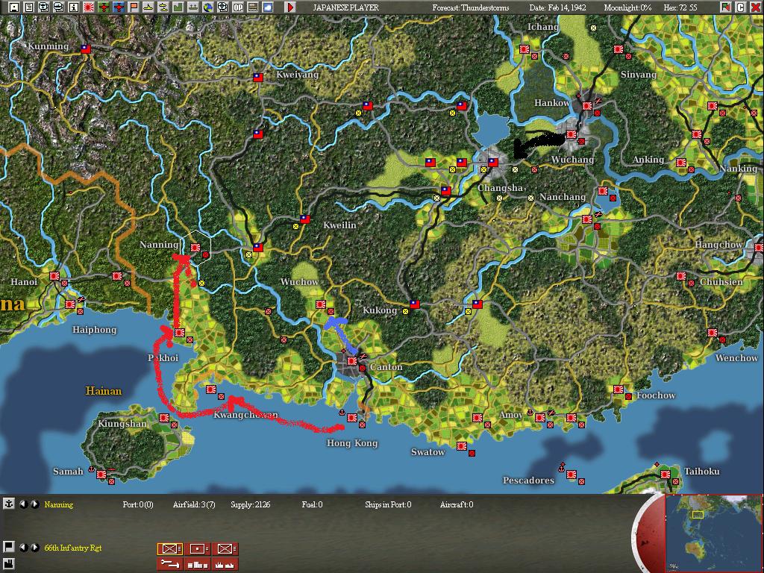
Task: Click red plane icon on green background
Action: point(104,7)
